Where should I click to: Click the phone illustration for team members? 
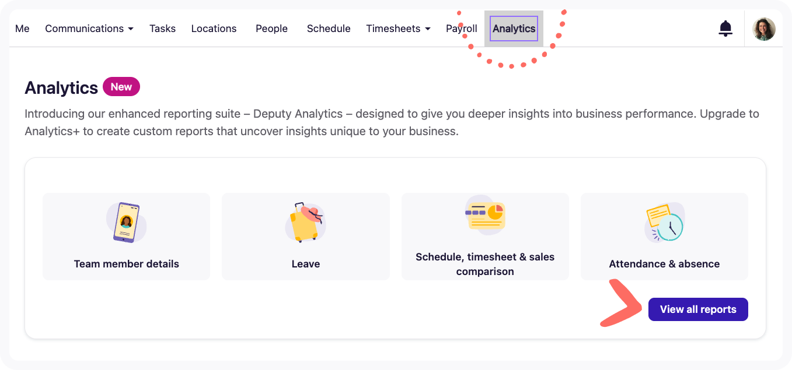pyautogui.click(x=126, y=222)
